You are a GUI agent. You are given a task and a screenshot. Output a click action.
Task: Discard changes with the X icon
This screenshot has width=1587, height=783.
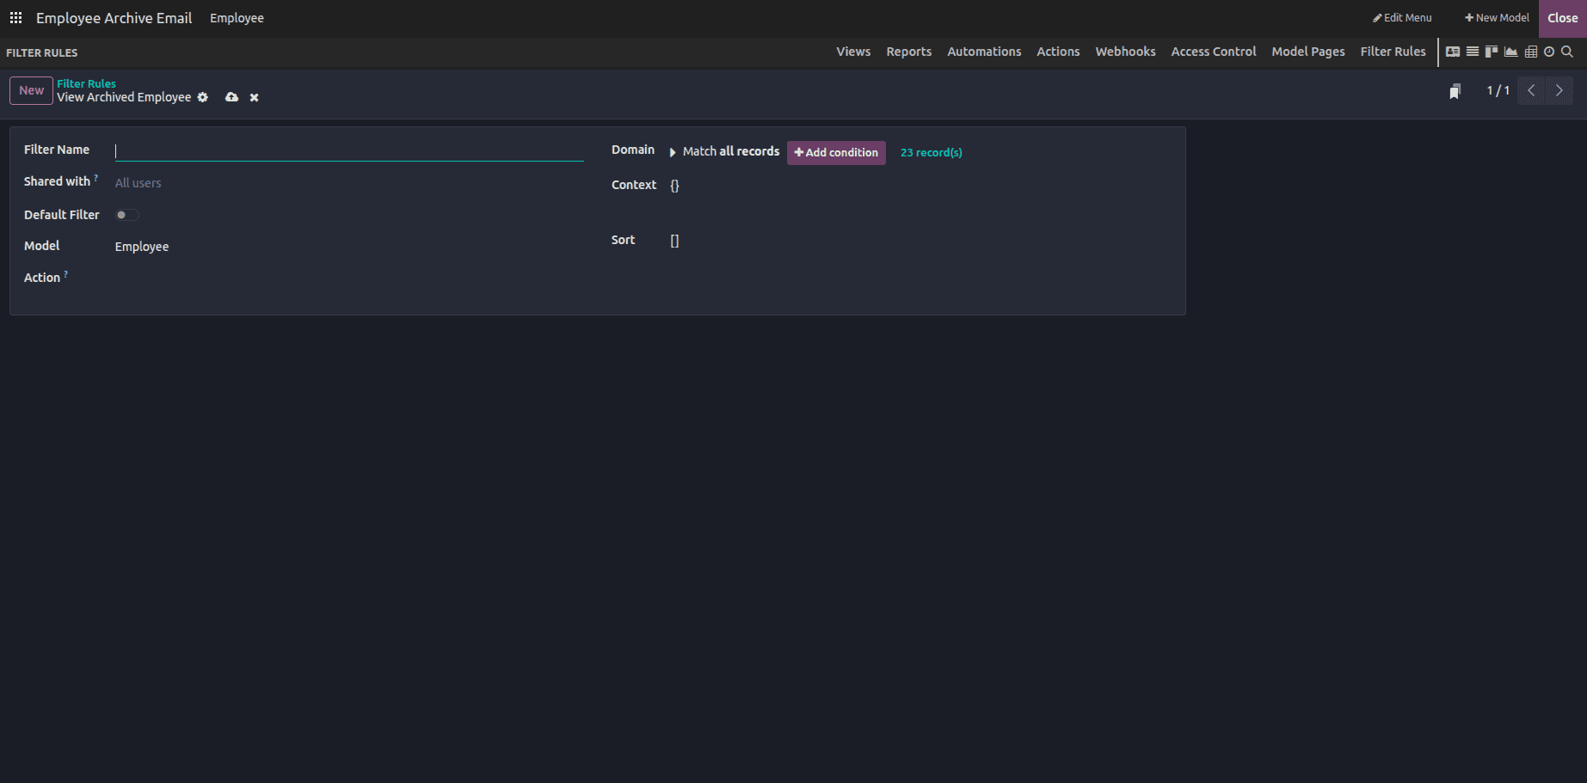[x=254, y=97]
